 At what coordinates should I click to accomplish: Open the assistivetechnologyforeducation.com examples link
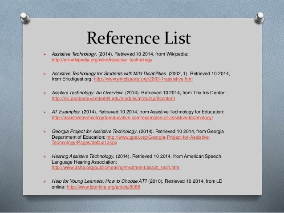[132, 118]
